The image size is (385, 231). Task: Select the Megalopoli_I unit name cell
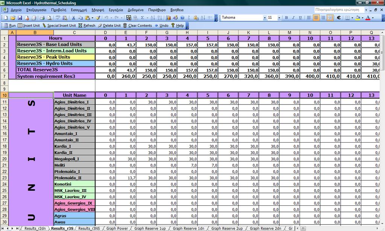pos(75,159)
